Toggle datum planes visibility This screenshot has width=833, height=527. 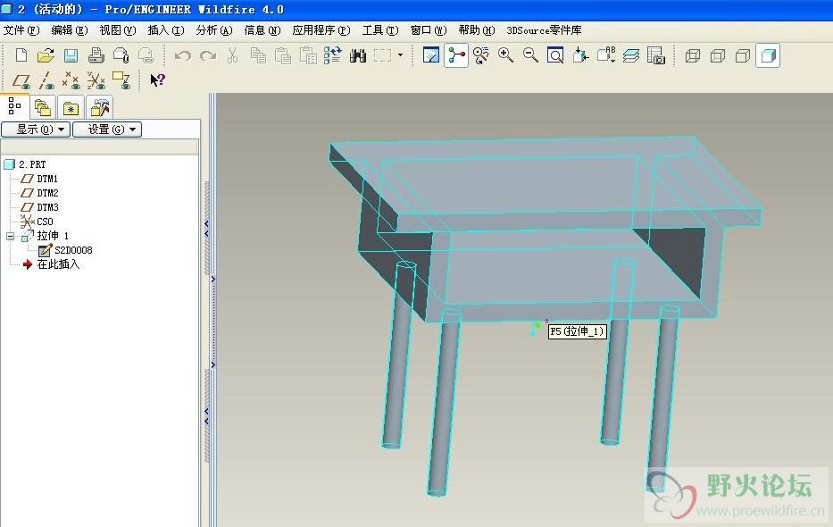point(21,80)
